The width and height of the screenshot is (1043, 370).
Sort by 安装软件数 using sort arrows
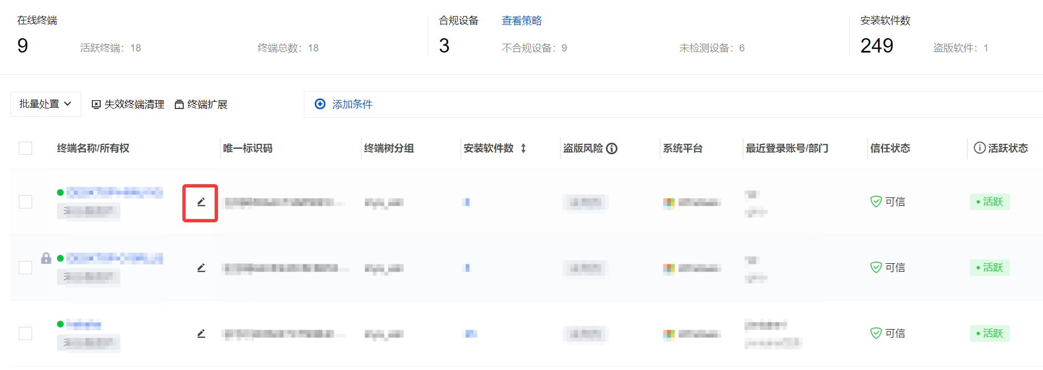523,148
